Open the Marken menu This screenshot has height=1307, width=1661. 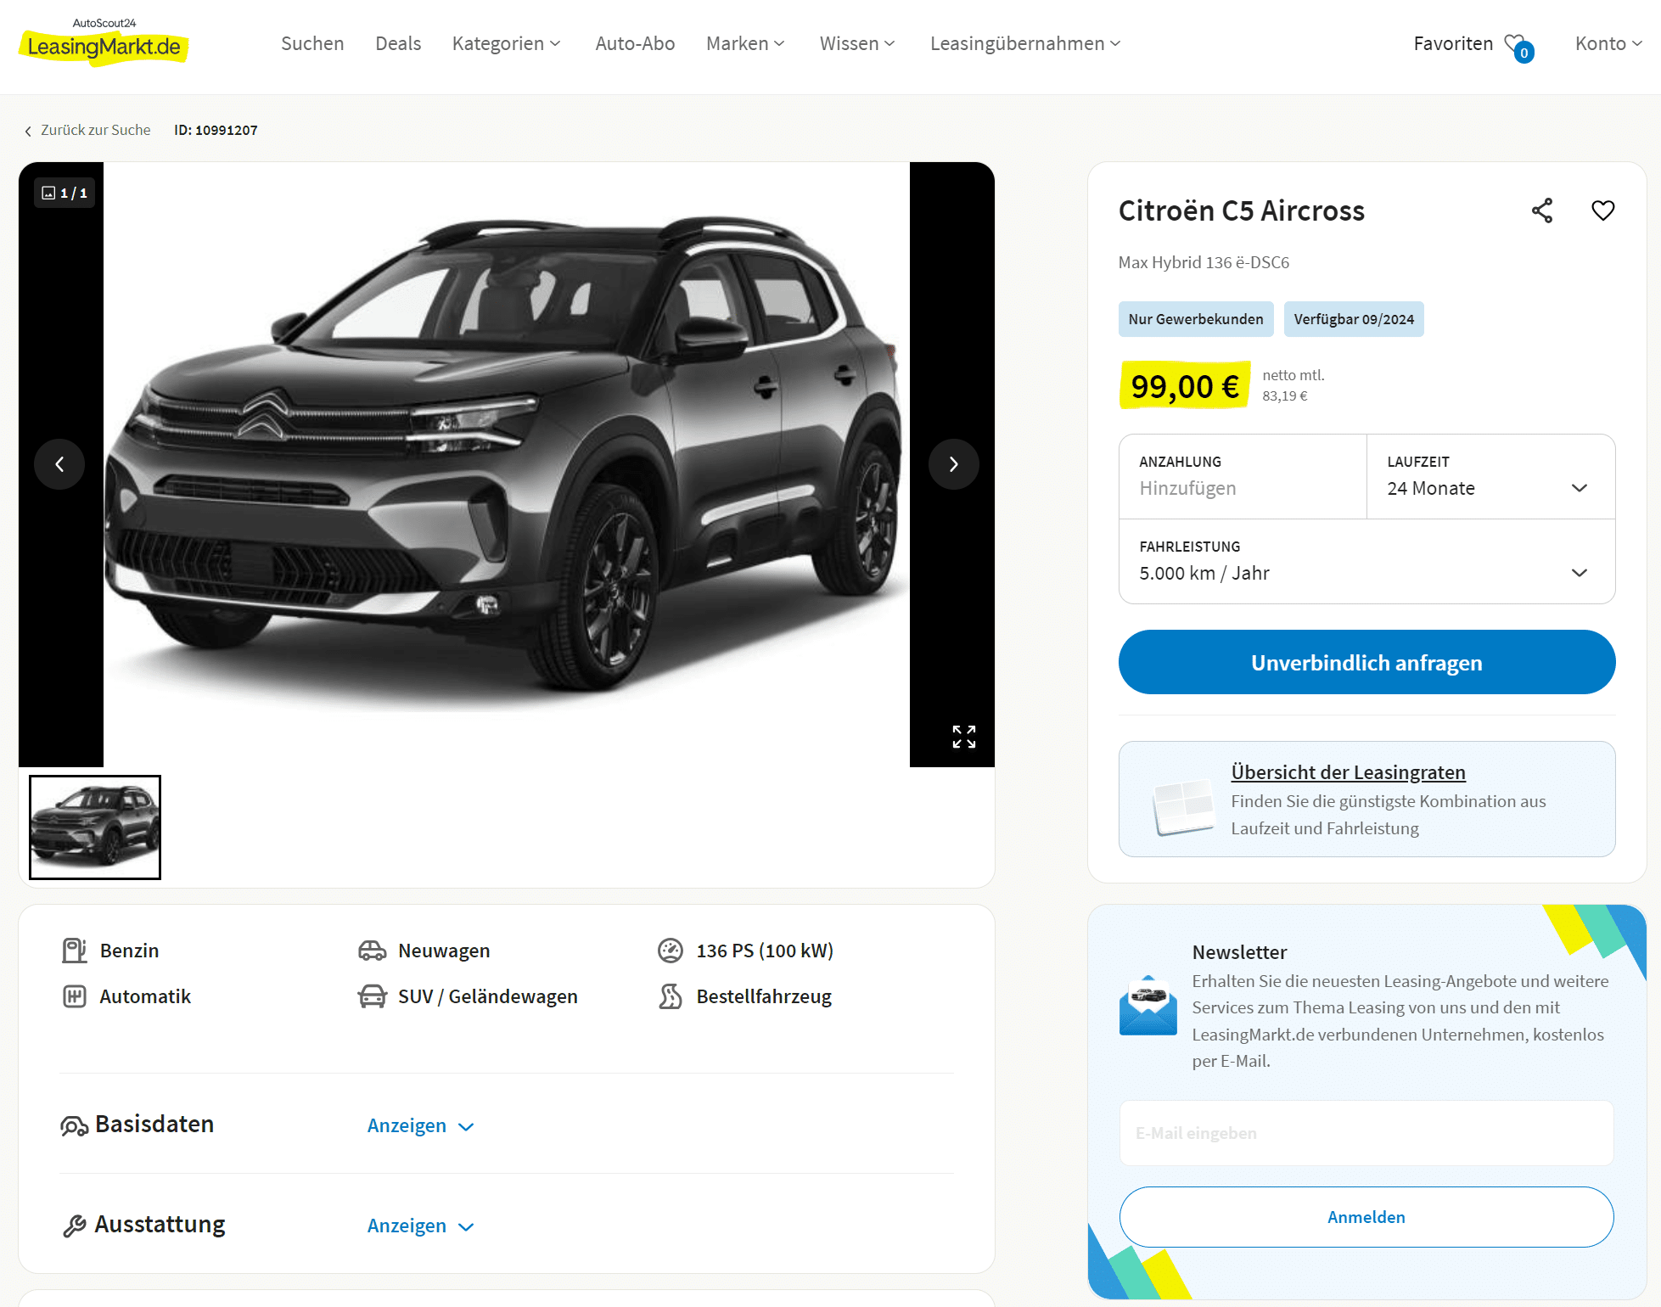(745, 43)
